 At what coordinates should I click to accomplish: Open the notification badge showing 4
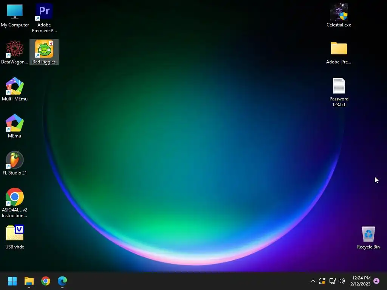point(376,281)
